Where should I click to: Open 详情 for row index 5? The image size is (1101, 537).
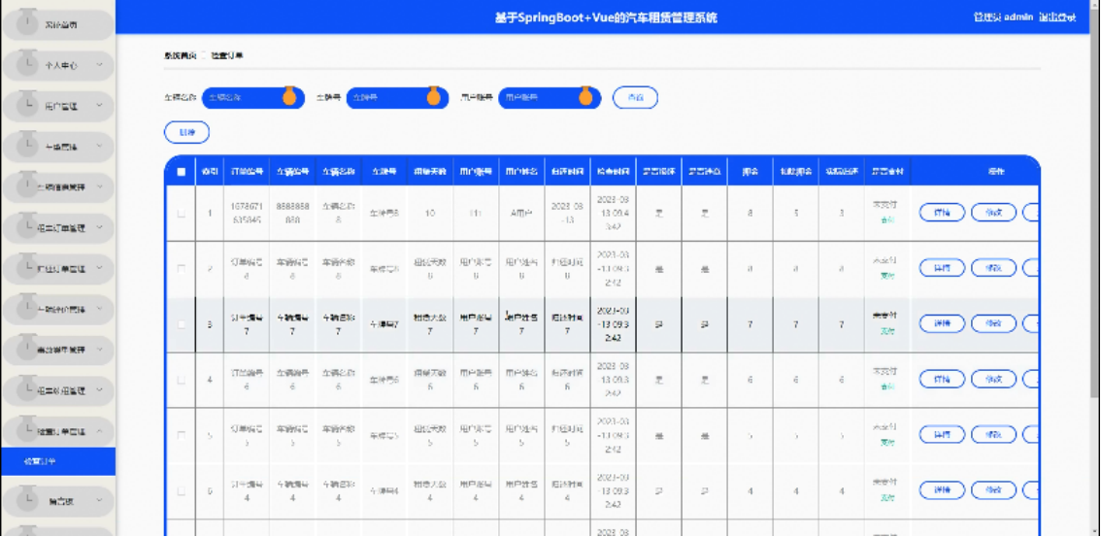(x=942, y=434)
